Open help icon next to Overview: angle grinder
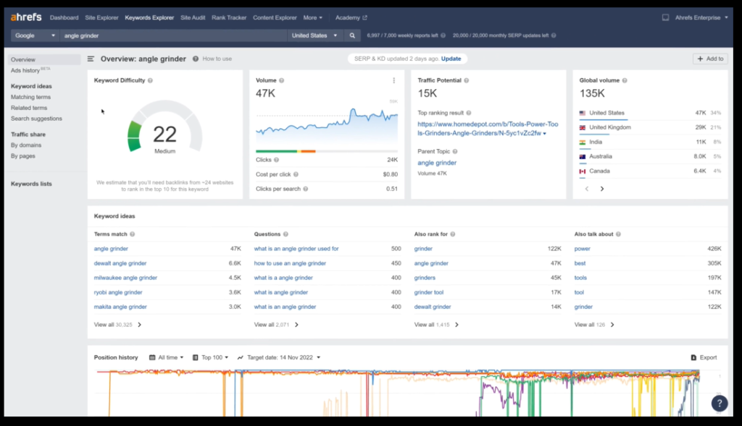Image resolution: width=742 pixels, height=426 pixels. coord(196,59)
